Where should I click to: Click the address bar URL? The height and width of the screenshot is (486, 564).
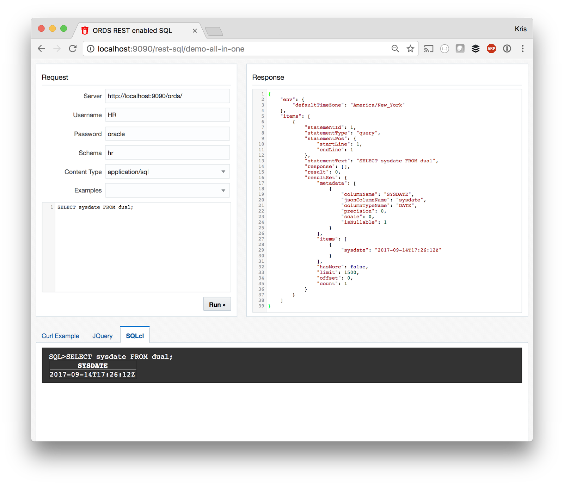pos(171,49)
